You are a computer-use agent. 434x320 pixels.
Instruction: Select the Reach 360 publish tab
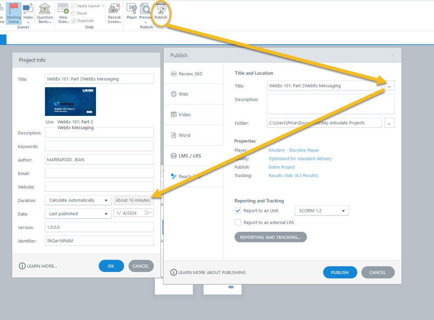click(193, 176)
